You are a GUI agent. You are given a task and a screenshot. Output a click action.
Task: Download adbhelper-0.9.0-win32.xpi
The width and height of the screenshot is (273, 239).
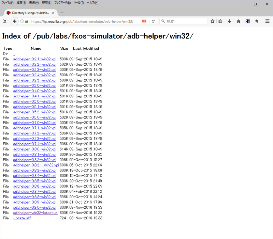pos(35,207)
